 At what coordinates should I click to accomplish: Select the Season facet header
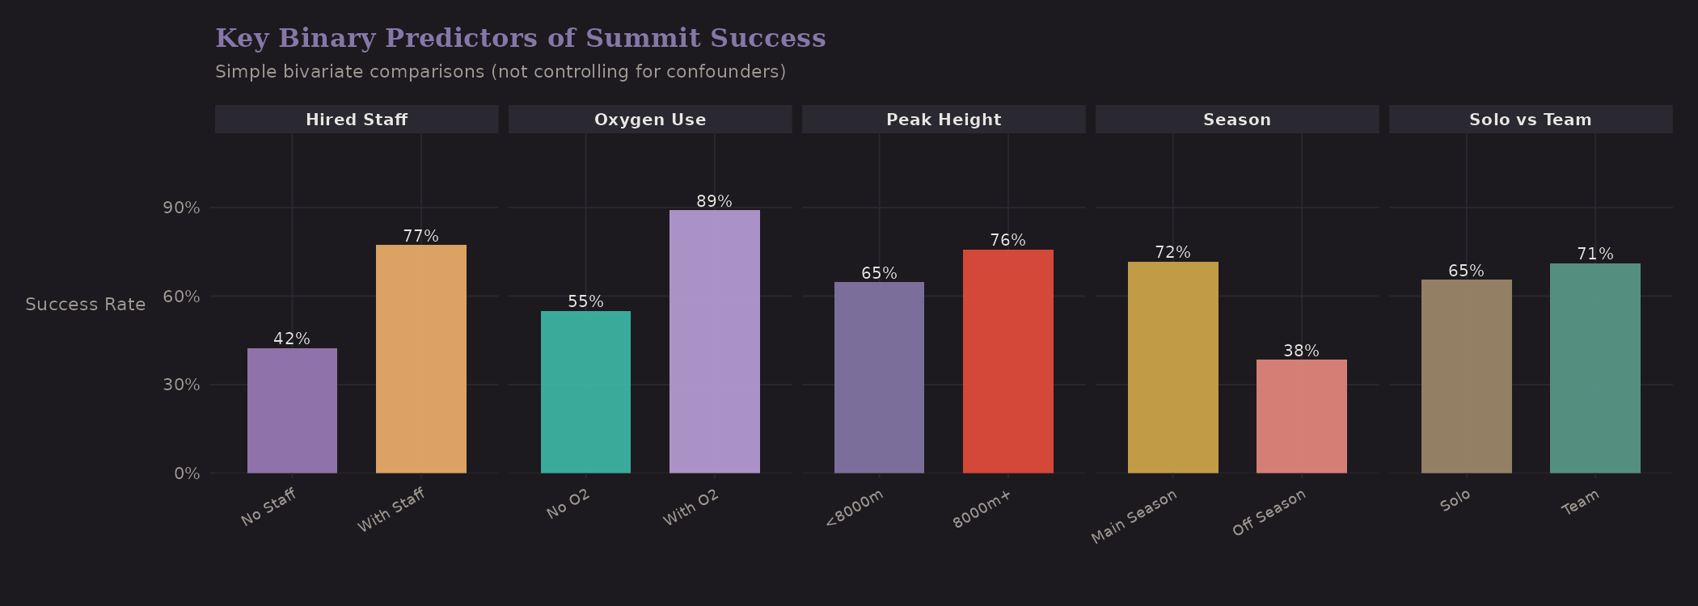click(x=1237, y=120)
